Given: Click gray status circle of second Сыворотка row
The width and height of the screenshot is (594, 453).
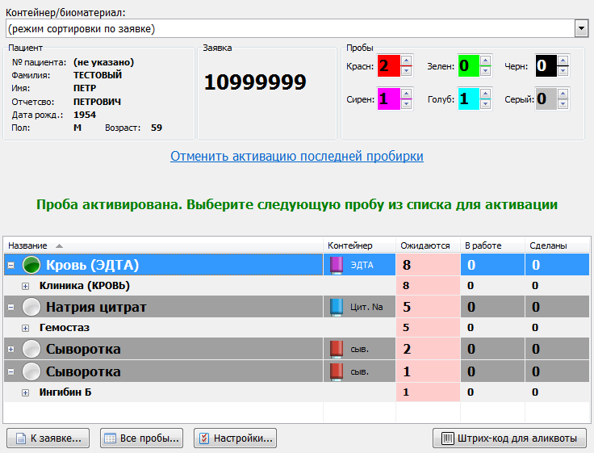Looking at the screenshot, I should [31, 371].
